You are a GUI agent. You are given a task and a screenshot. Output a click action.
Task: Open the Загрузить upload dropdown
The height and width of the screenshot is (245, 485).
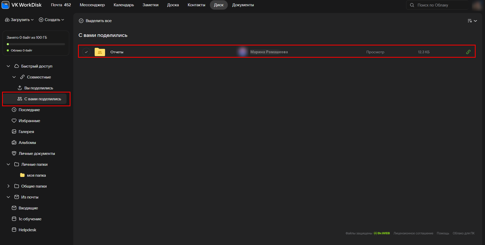tap(20, 20)
